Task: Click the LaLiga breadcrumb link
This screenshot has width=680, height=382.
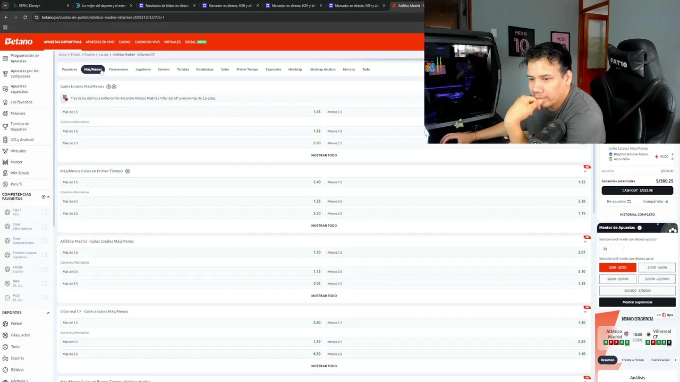Action: [x=104, y=55]
